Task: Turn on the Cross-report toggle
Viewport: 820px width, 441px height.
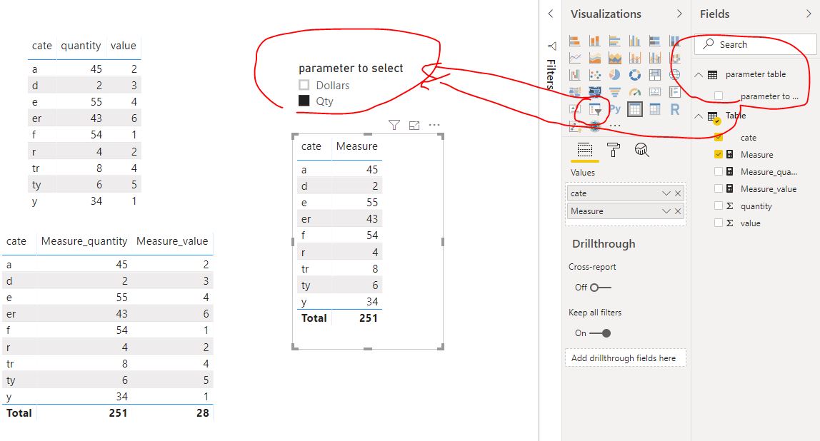Action: click(600, 288)
